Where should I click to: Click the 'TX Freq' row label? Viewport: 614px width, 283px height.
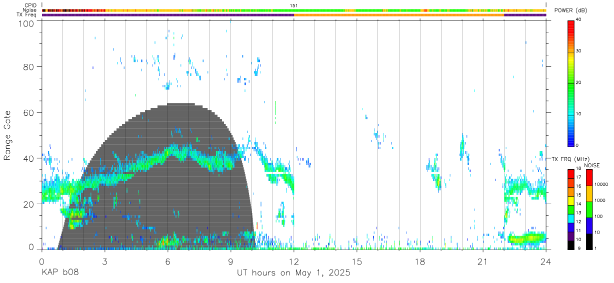tap(27, 14)
